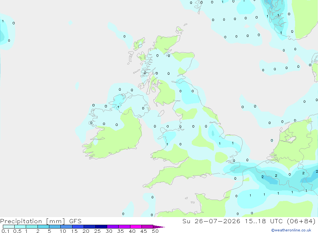Open the weatheronline.co.uk link
This screenshot has width=318, height=233.
point(291,230)
